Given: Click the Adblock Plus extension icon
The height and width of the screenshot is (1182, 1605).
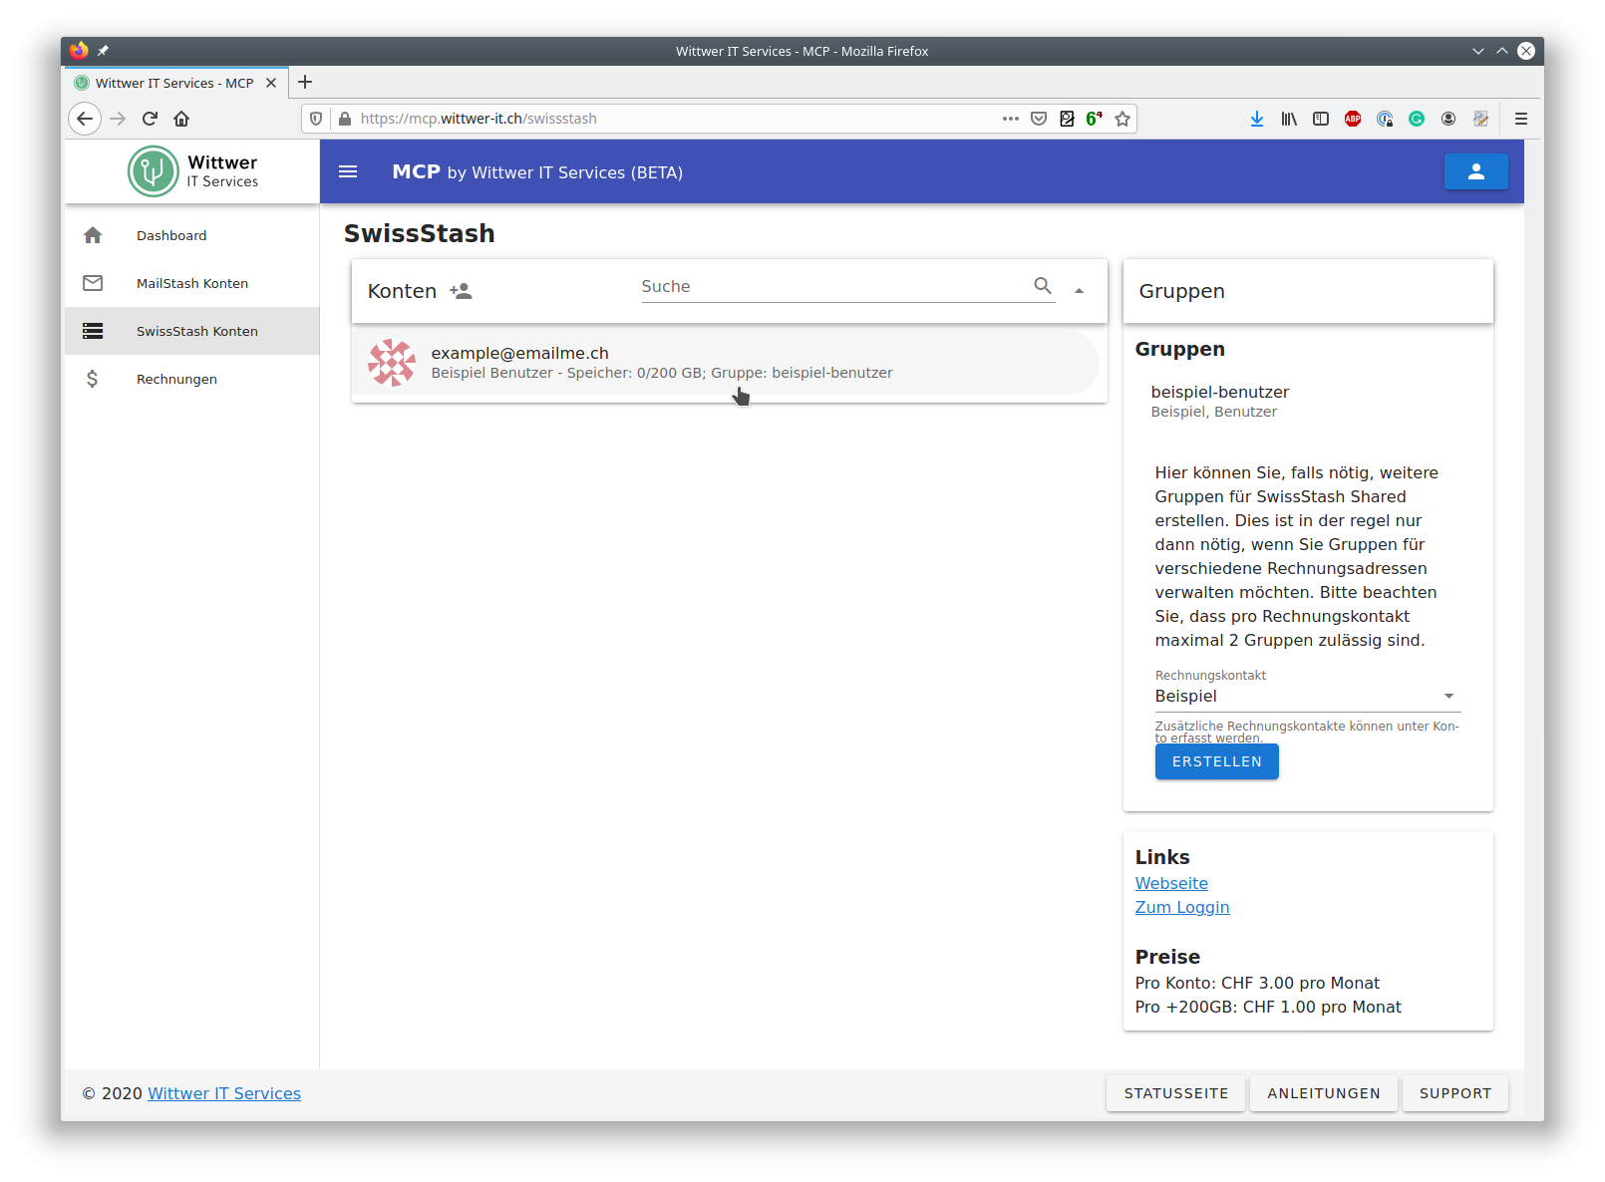Looking at the screenshot, I should (x=1353, y=119).
